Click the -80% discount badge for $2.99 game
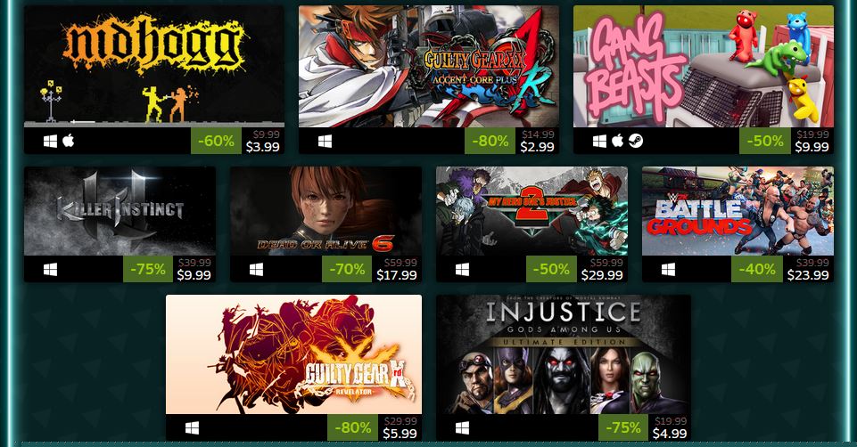The width and height of the screenshot is (857, 447). (490, 141)
